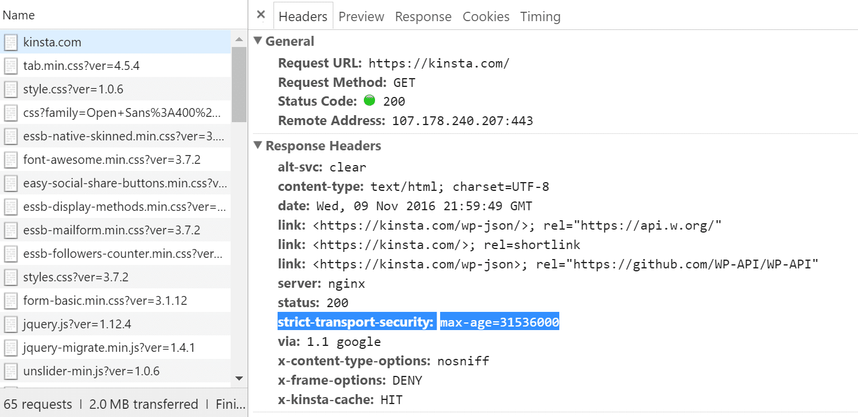Switch to the Preview tab
This screenshot has width=858, height=417.
click(361, 16)
